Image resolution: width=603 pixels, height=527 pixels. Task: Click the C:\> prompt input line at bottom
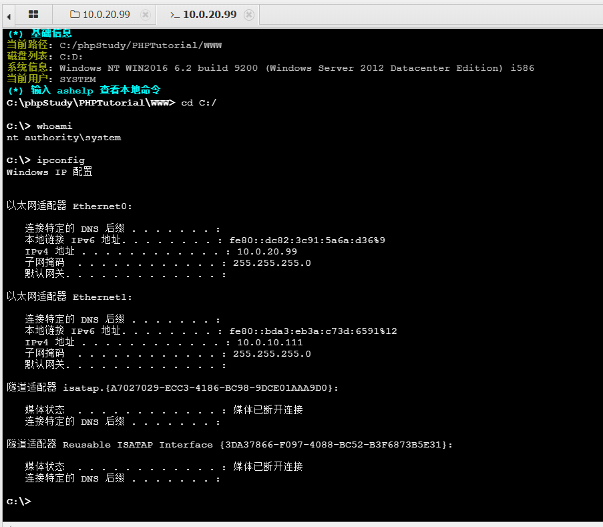point(19,501)
